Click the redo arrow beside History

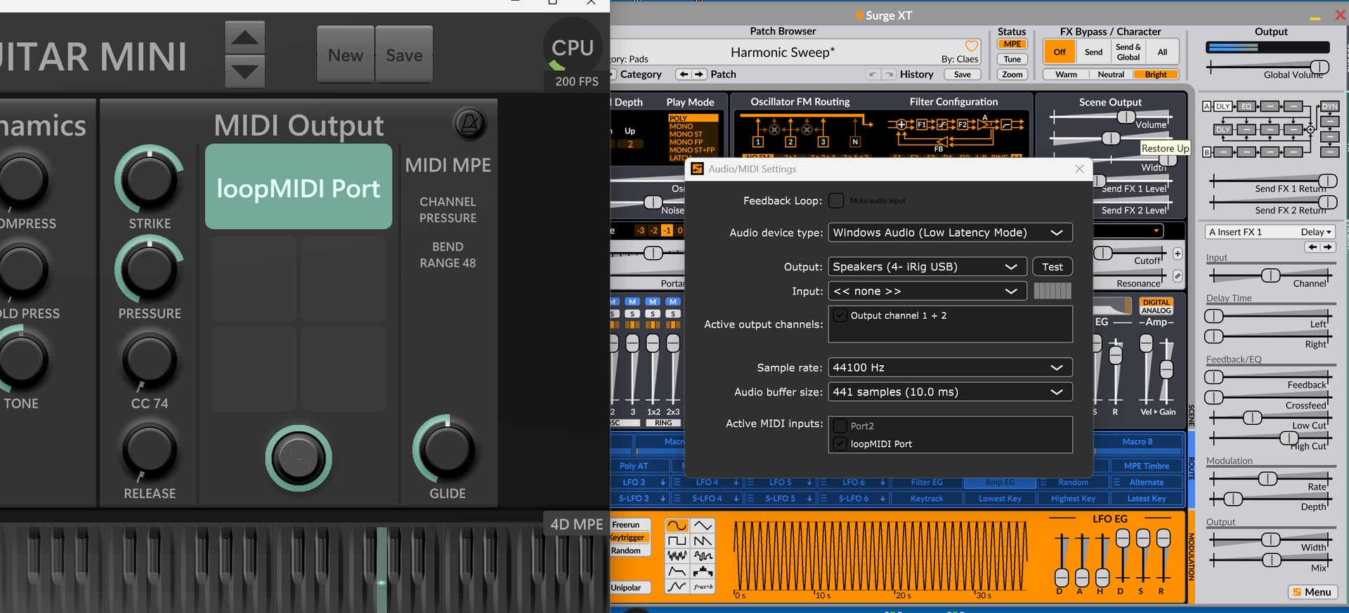[x=889, y=74]
